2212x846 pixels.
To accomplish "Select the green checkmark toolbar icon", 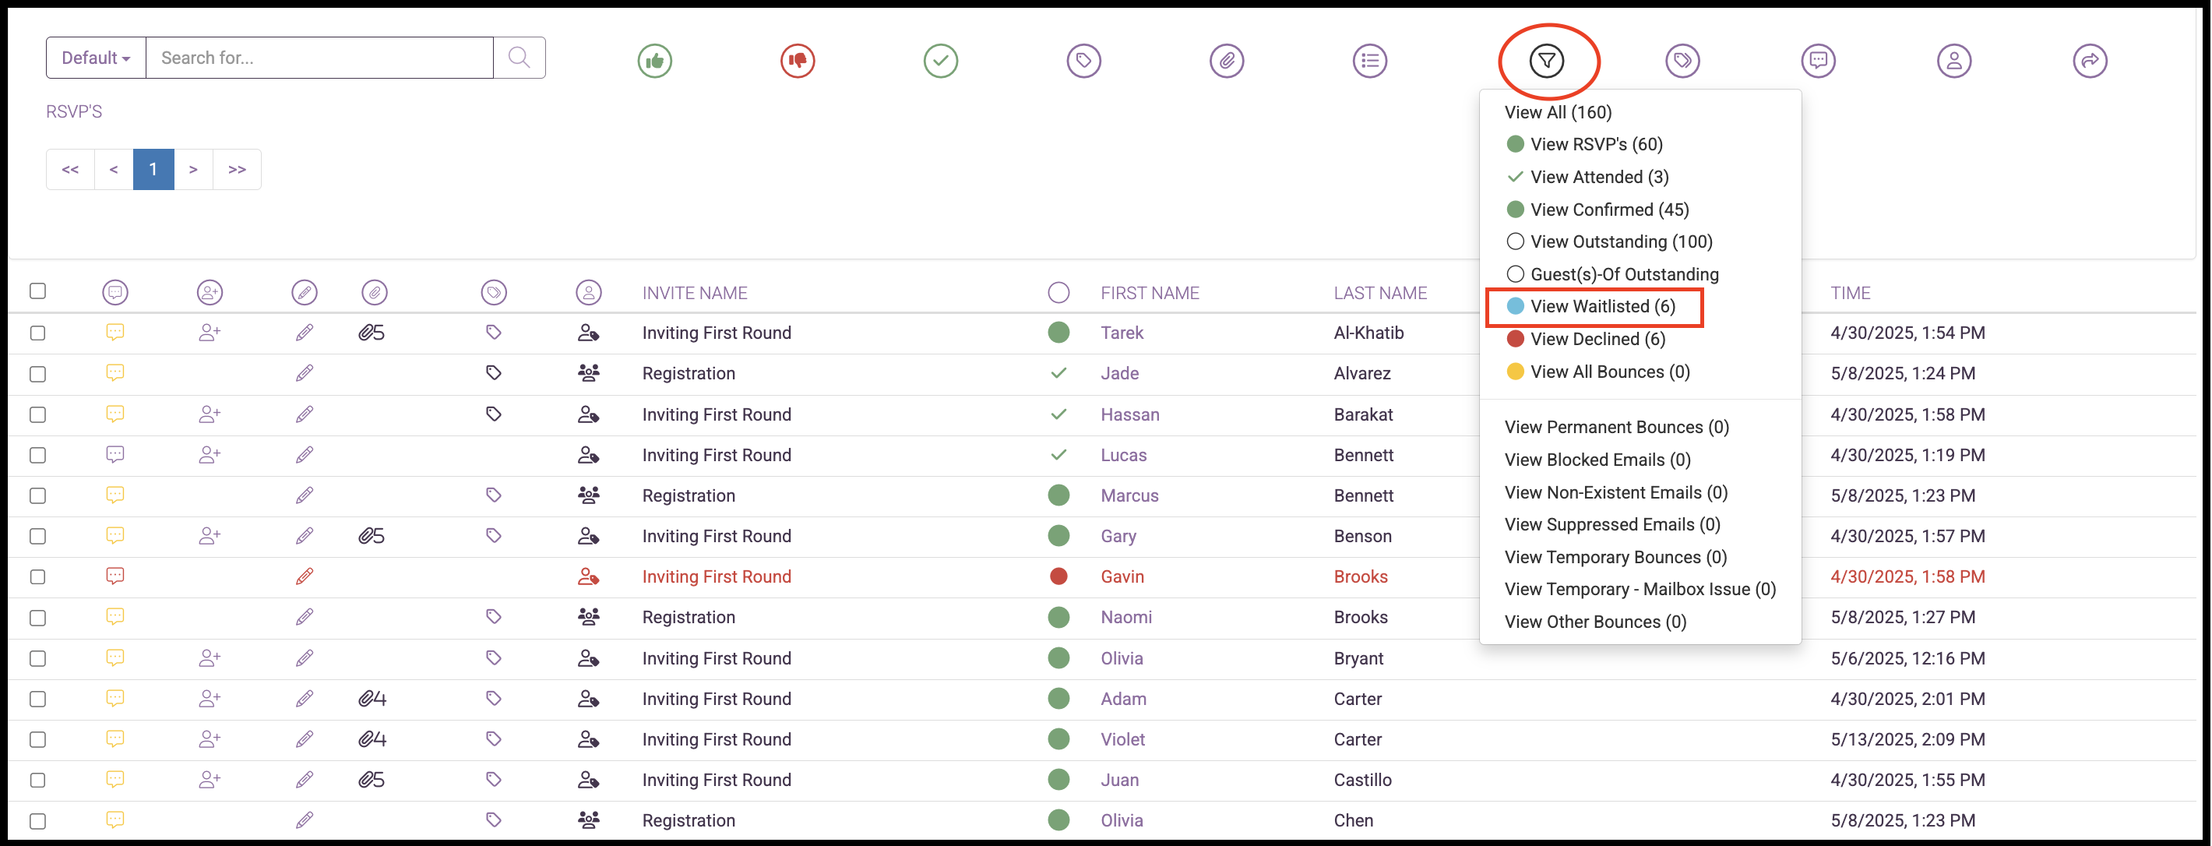I will pyautogui.click(x=940, y=60).
